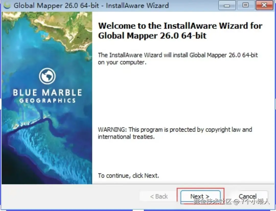Click the 'will install Global Mapper' description text
This screenshot has height=211, width=276.
click(178, 59)
